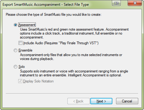
Task: Click the Display Solo Notation label text
Action: point(38,81)
